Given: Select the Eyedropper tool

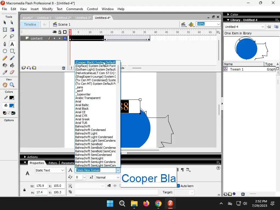Looking at the screenshot, I should pyautogui.click(x=5, y=72).
